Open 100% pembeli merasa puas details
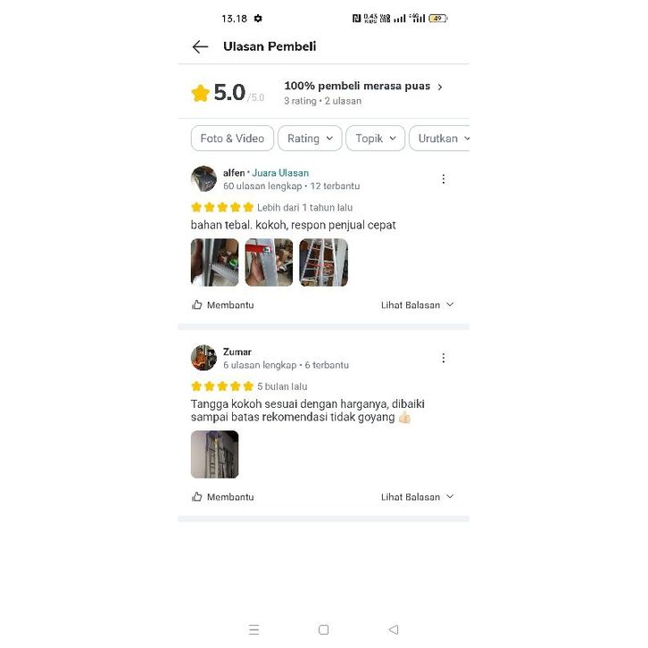This screenshot has height=648, width=648. pyautogui.click(x=363, y=87)
